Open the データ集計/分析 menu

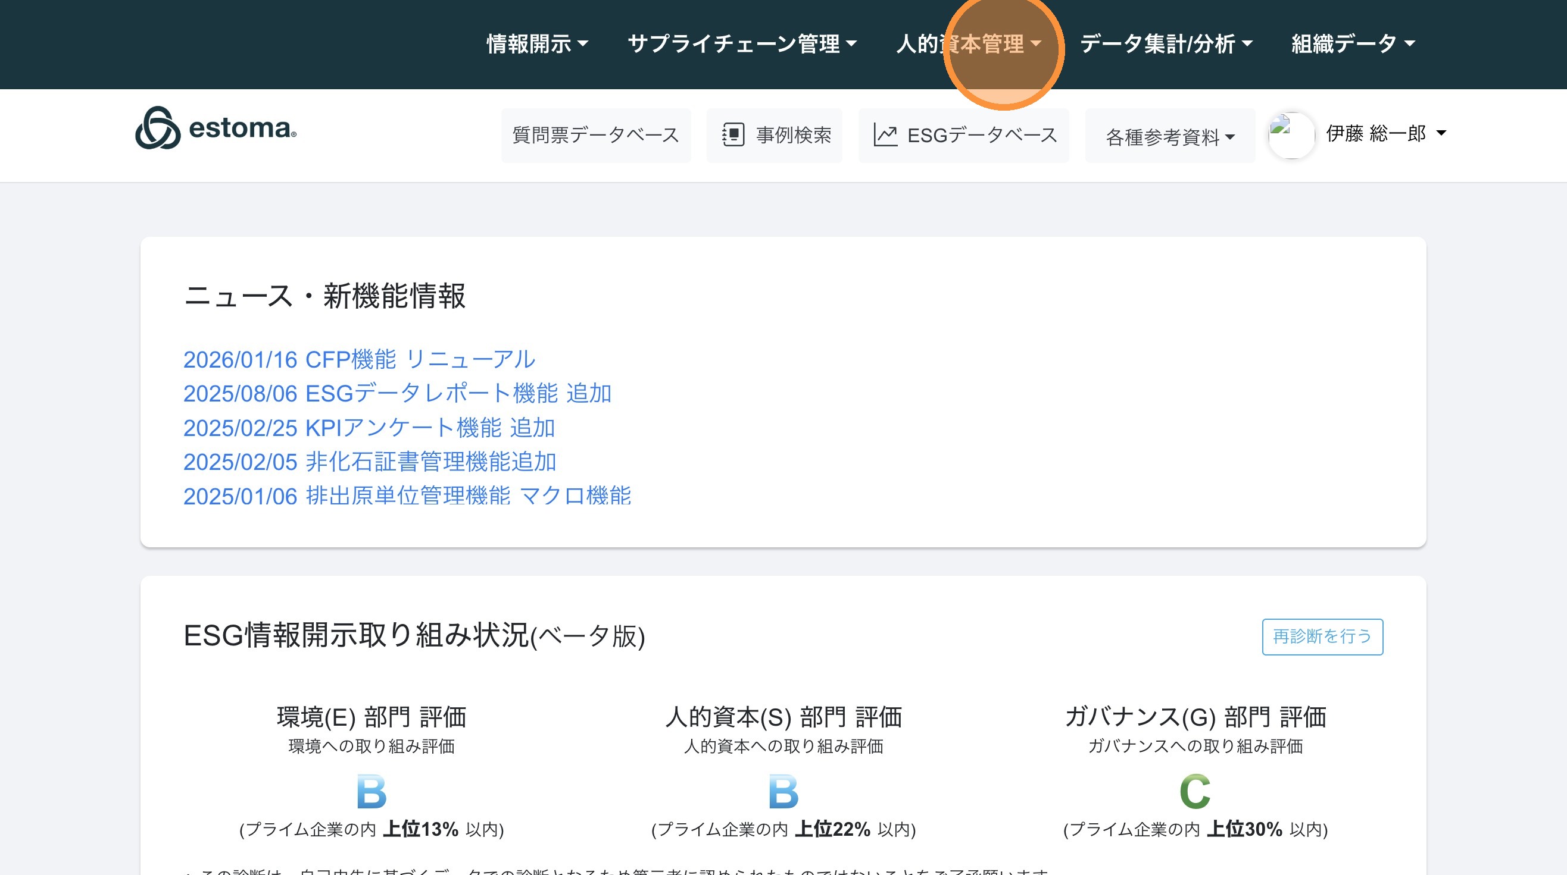[x=1166, y=44]
